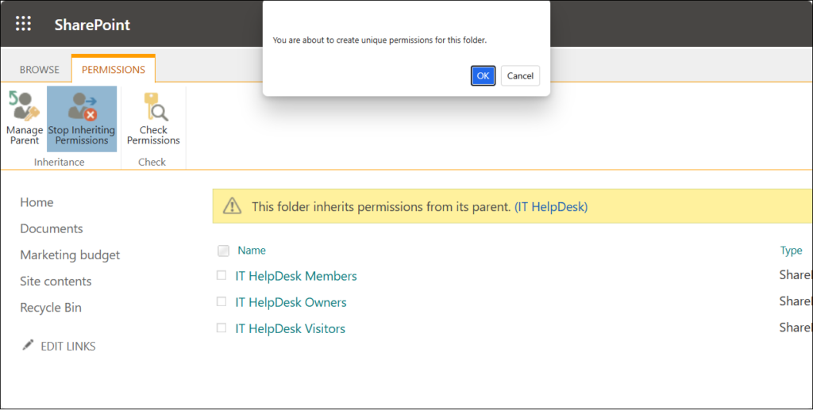The width and height of the screenshot is (813, 410).
Task: Click the Manage Parent ribbon icon
Action: (24, 106)
